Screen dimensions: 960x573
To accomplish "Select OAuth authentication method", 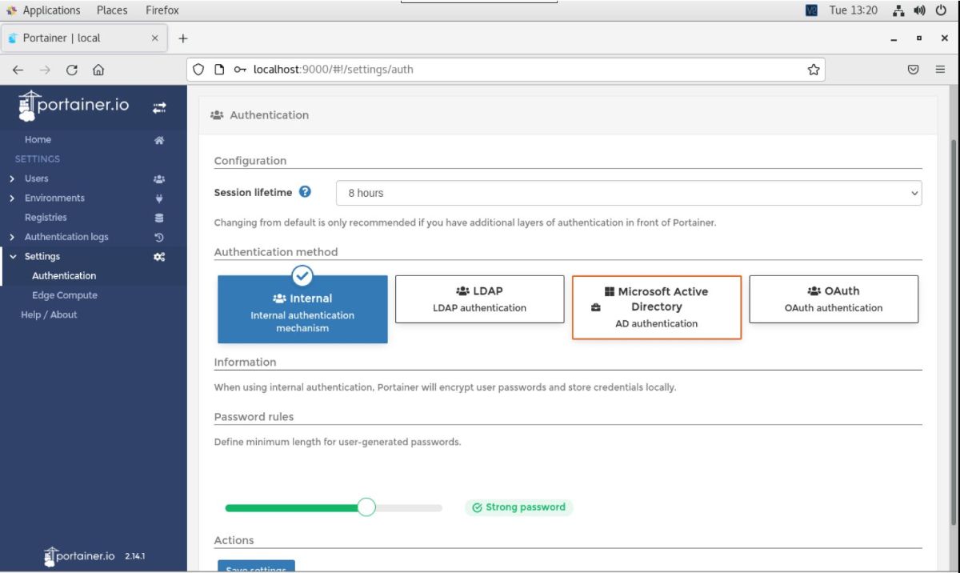I will coord(833,299).
